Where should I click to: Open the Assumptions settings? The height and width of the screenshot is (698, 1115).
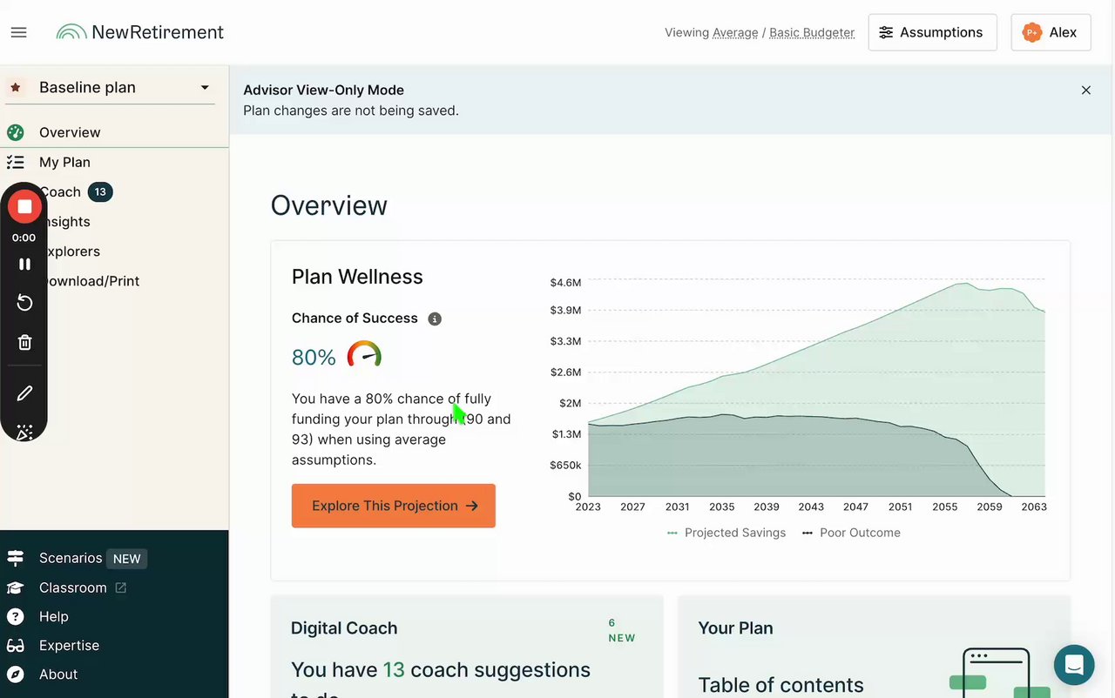(x=932, y=32)
